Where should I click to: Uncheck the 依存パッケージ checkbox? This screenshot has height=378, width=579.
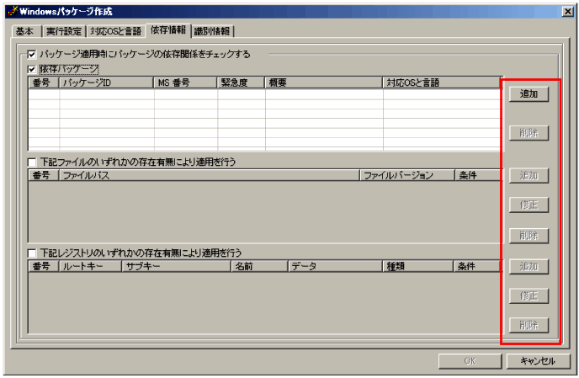coord(32,69)
